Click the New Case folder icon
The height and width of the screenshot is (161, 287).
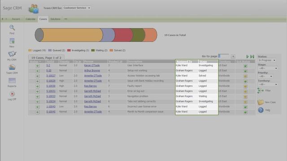[x=260, y=102]
